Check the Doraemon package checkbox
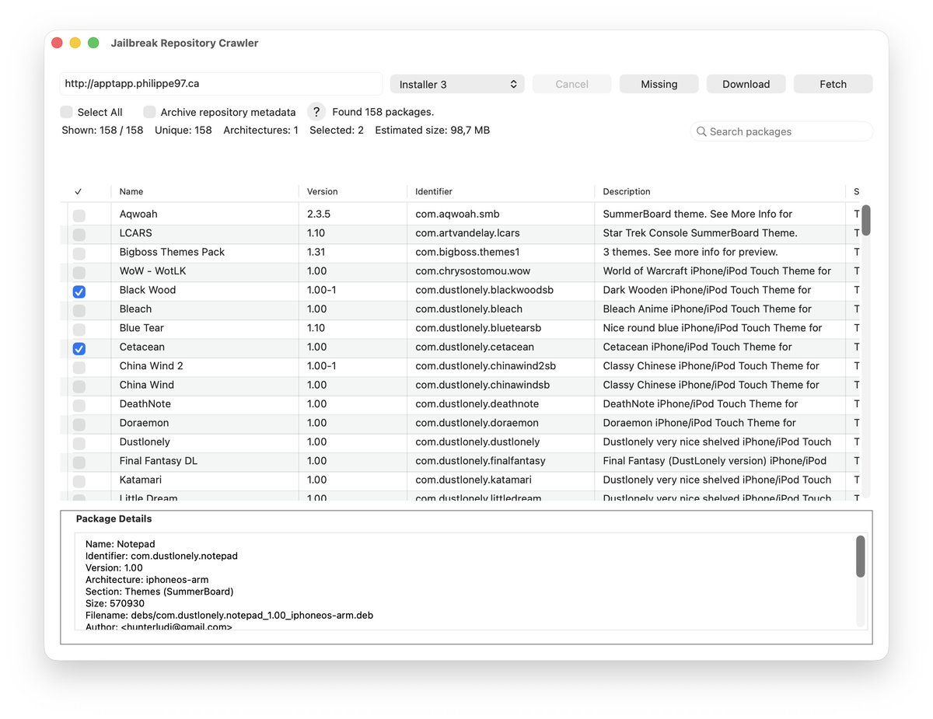The height and width of the screenshot is (719, 933). coord(79,424)
